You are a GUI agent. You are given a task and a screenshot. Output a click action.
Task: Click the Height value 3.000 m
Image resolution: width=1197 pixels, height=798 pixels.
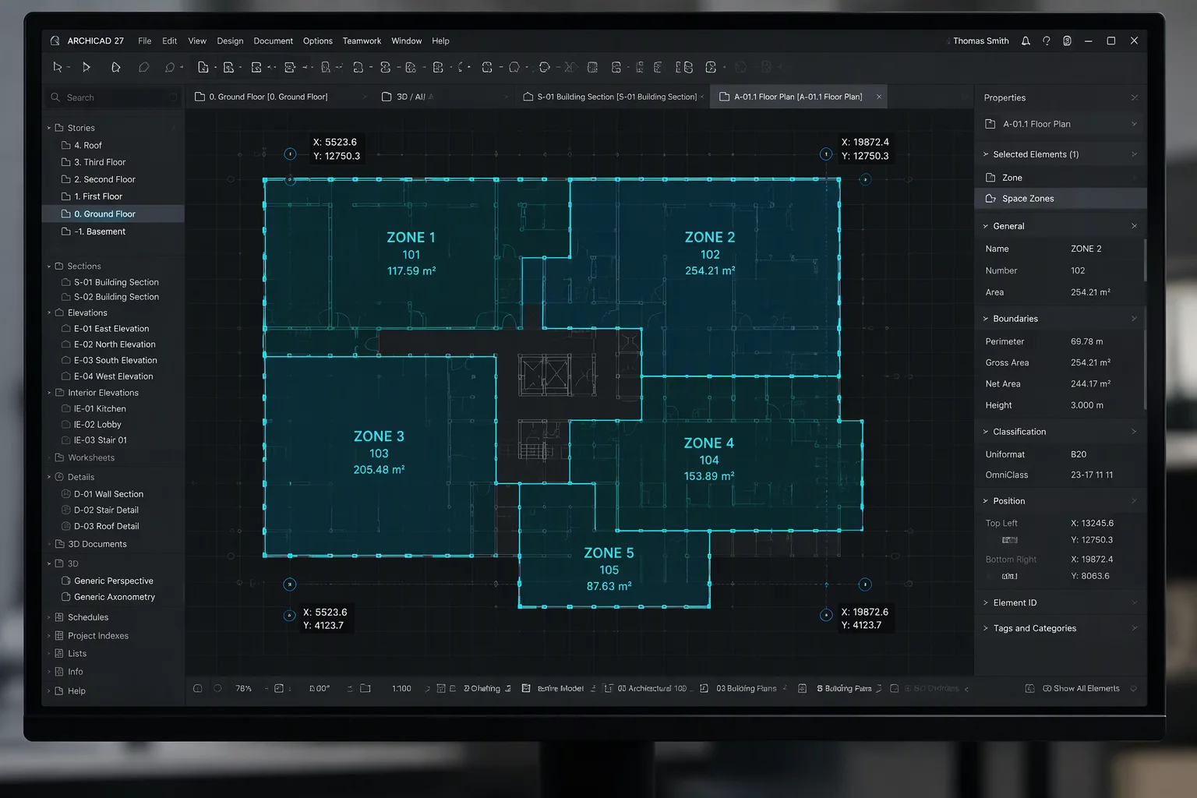coord(1086,405)
